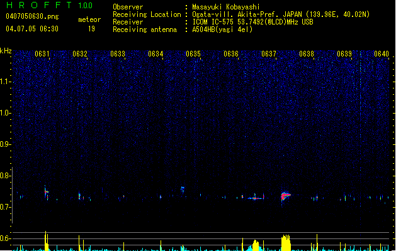Screen dimensions: 396x251
Task: Click the 0.9 kHz frequency axis label
Action: pos(5,144)
